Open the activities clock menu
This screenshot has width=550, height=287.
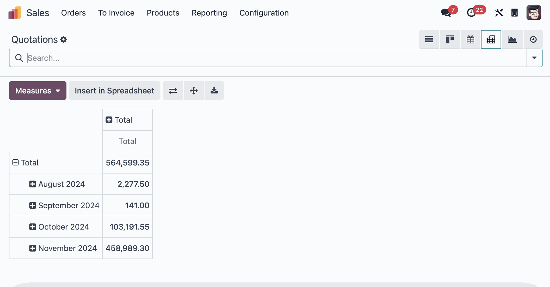[x=472, y=13]
